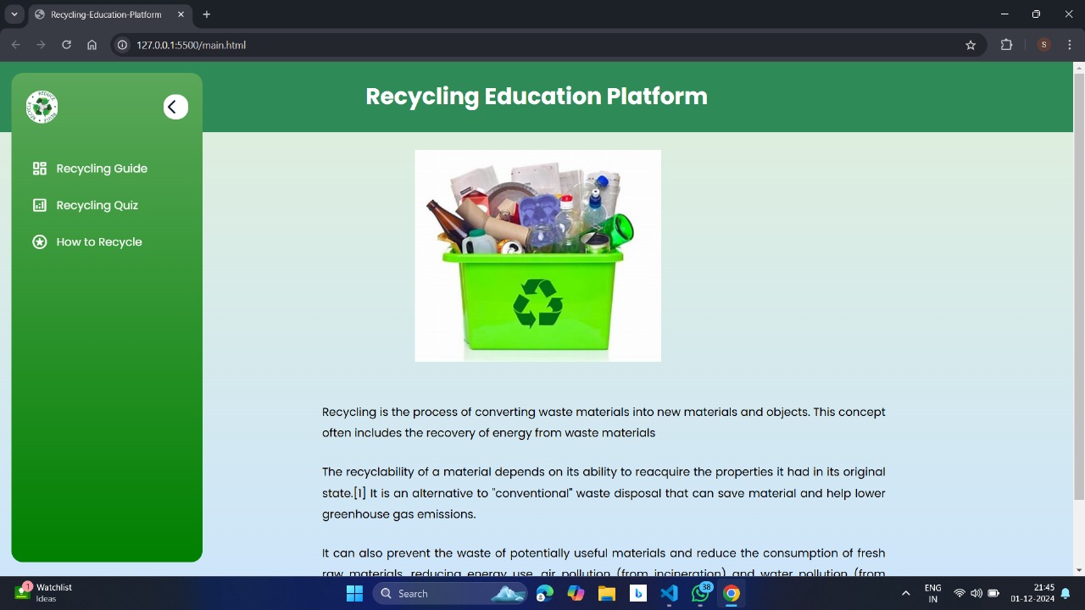1085x610 pixels.
Task: Select the Recycling Guide grid icon
Action: pos(39,169)
